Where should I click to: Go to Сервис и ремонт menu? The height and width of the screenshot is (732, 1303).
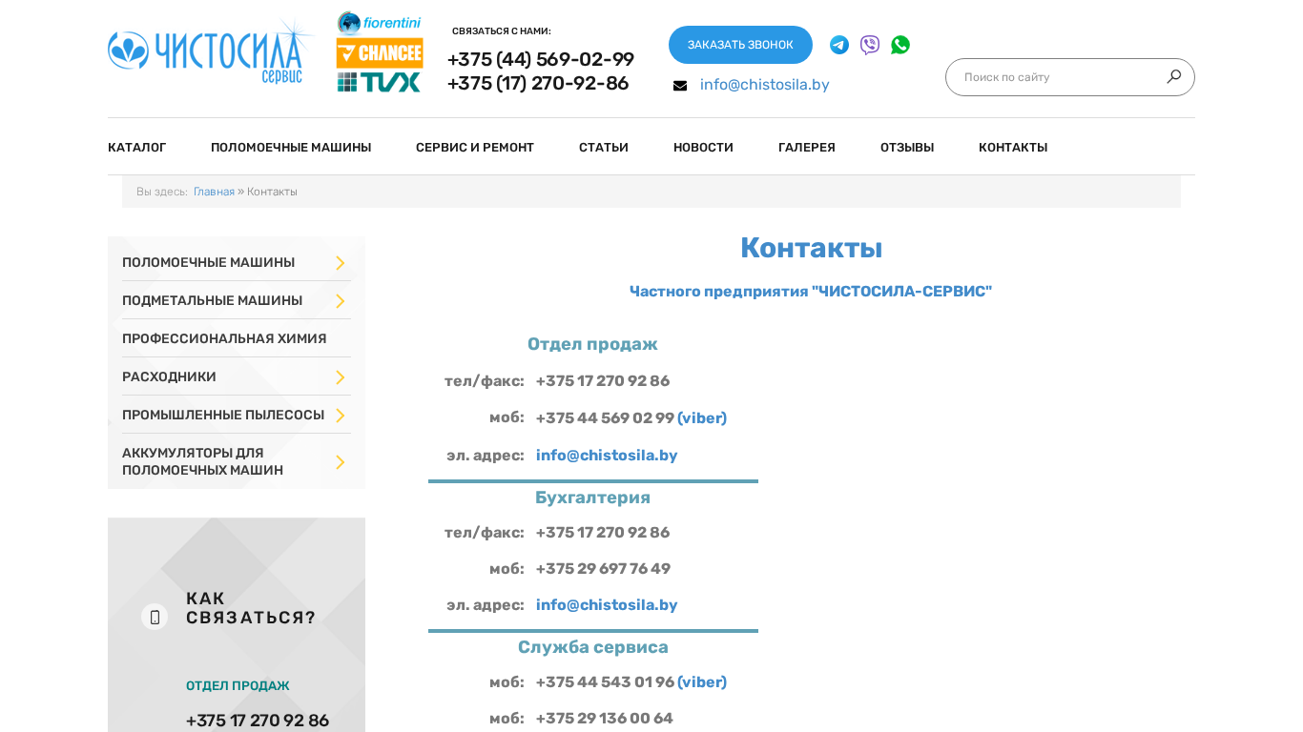[x=475, y=148]
